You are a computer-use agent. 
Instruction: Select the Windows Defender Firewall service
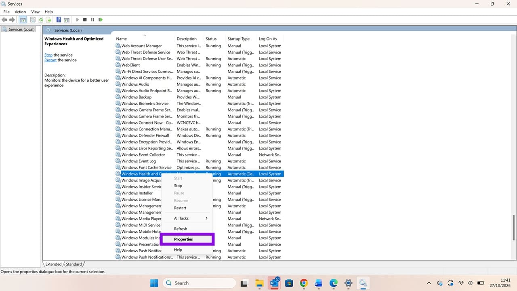point(200,135)
